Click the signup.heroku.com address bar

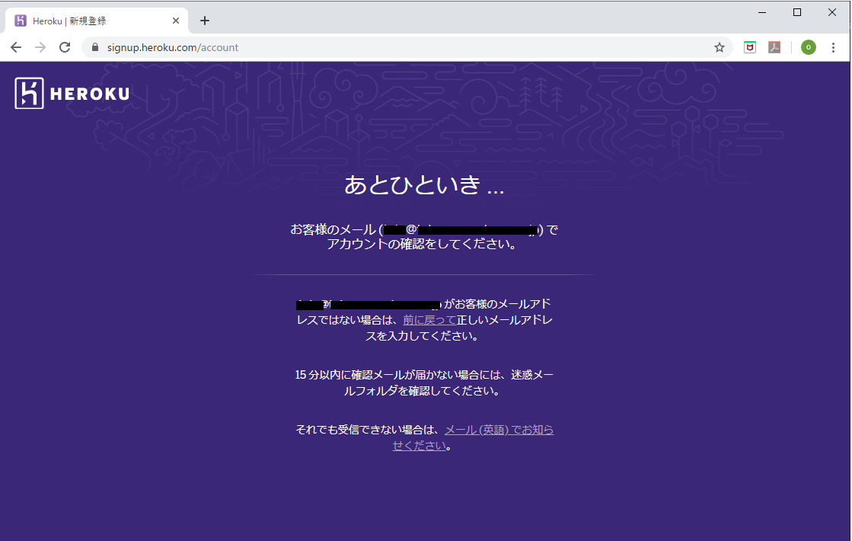pos(407,47)
